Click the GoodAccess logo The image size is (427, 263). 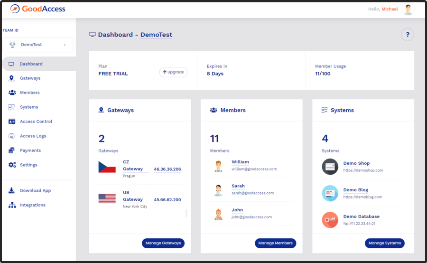[x=38, y=9]
